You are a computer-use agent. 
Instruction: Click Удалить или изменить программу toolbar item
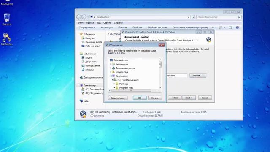pyautogui.click(x=190, y=27)
